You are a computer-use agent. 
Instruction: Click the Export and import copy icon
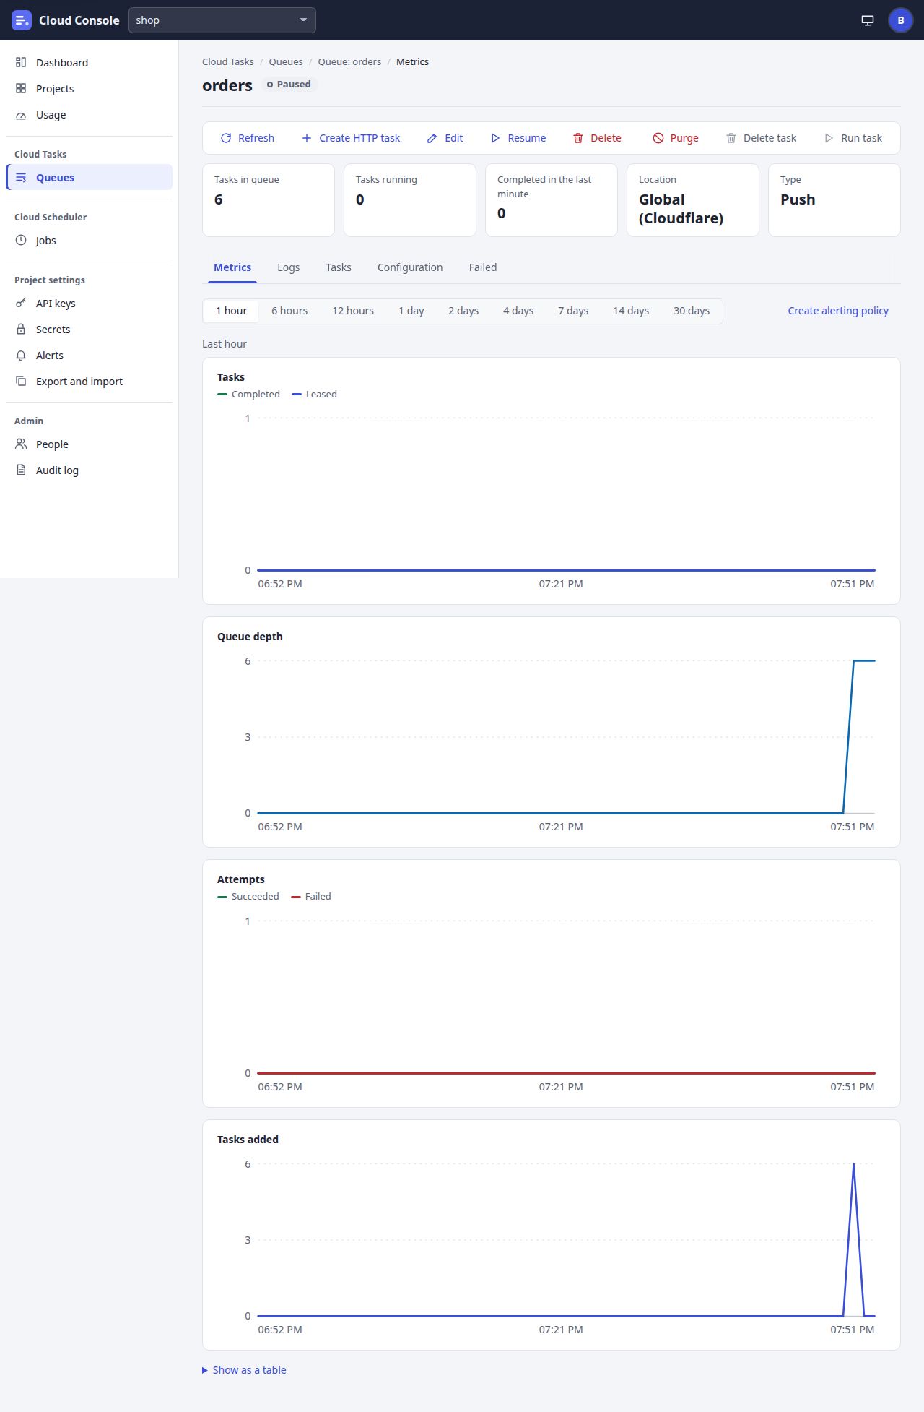21,382
